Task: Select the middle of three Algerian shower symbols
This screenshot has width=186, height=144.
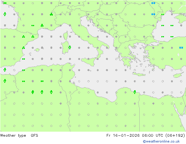Action: pos(42,92)
